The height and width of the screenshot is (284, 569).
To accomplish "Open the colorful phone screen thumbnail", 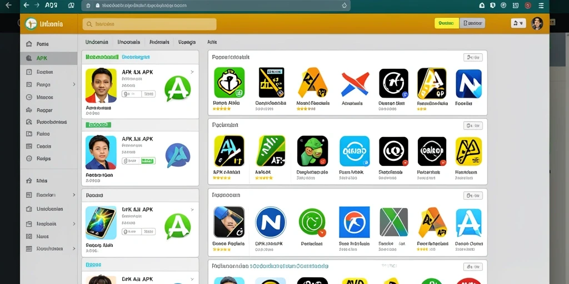I will click(x=101, y=223).
